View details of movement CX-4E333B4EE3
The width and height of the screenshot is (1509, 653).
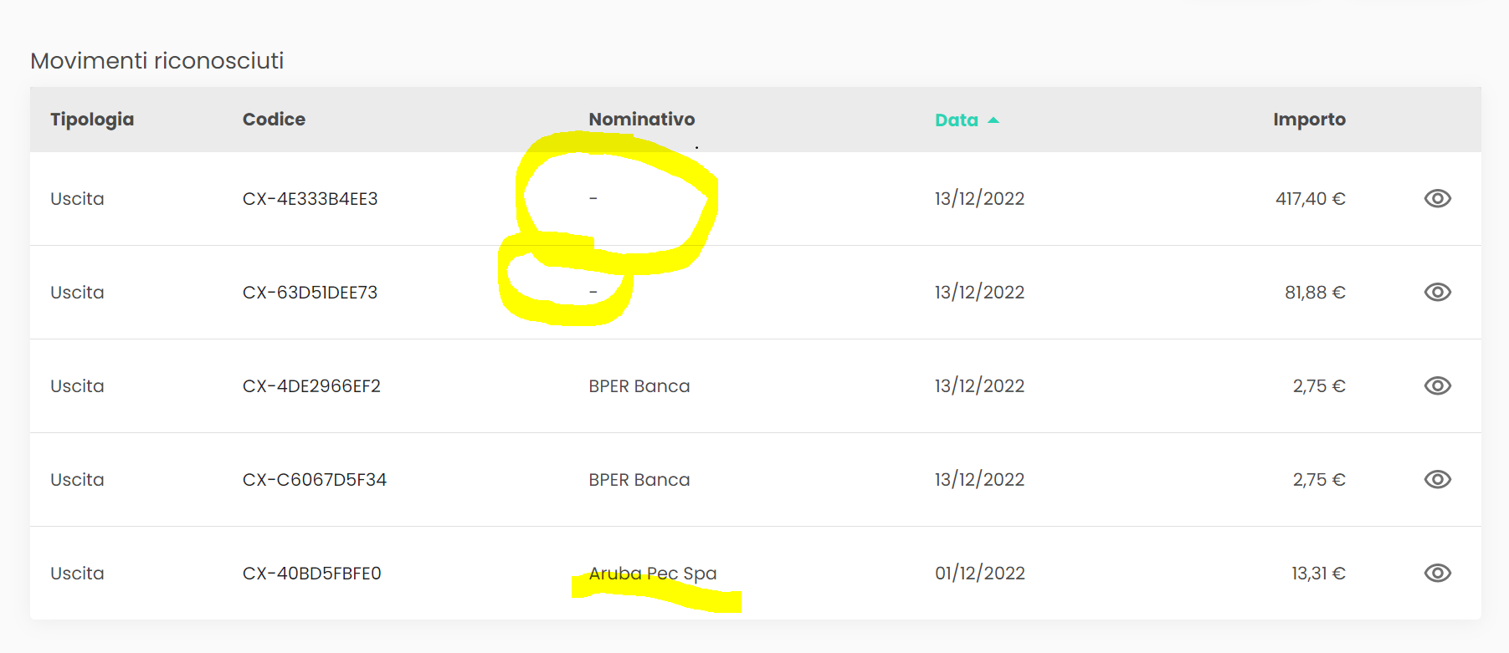pos(1437,198)
